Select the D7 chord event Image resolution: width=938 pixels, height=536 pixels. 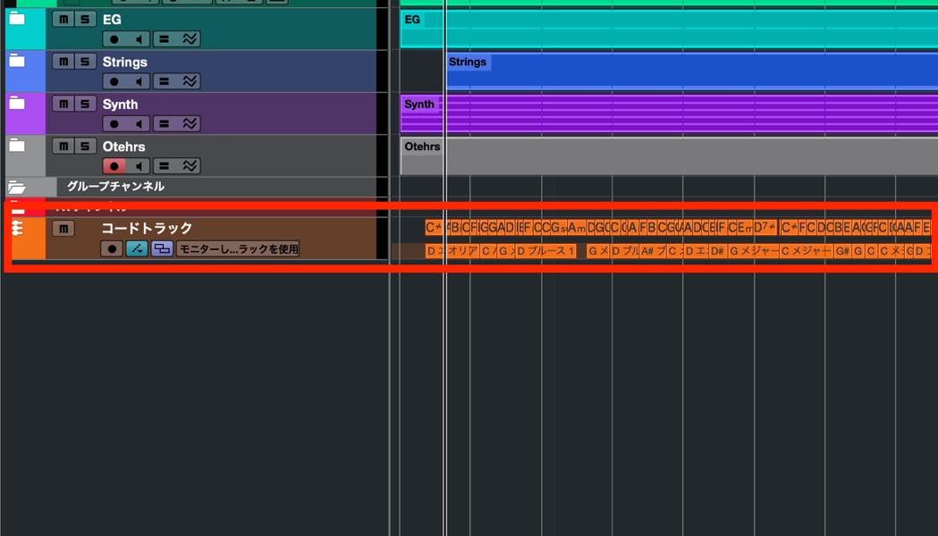765,227
